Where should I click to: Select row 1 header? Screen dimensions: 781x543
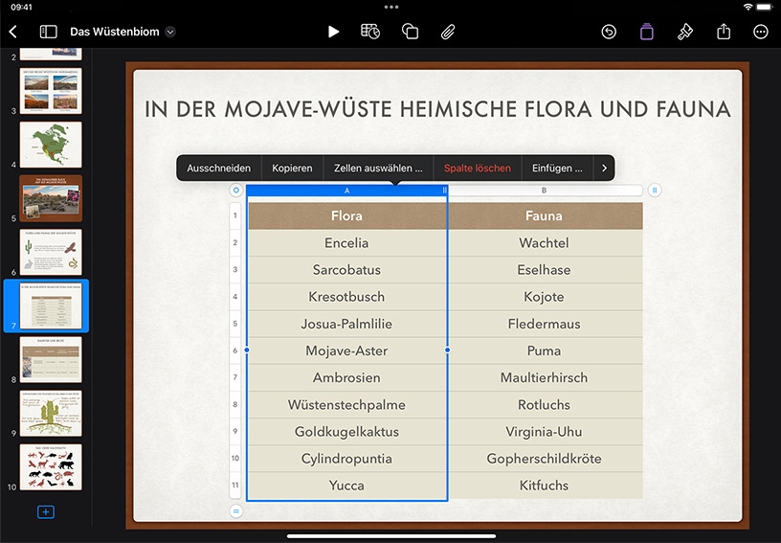click(235, 215)
